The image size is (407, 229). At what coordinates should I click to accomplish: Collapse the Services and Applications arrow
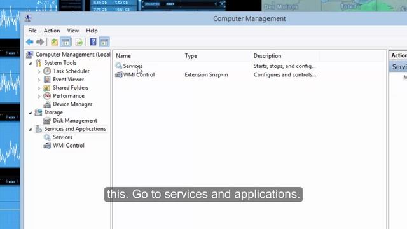point(31,129)
